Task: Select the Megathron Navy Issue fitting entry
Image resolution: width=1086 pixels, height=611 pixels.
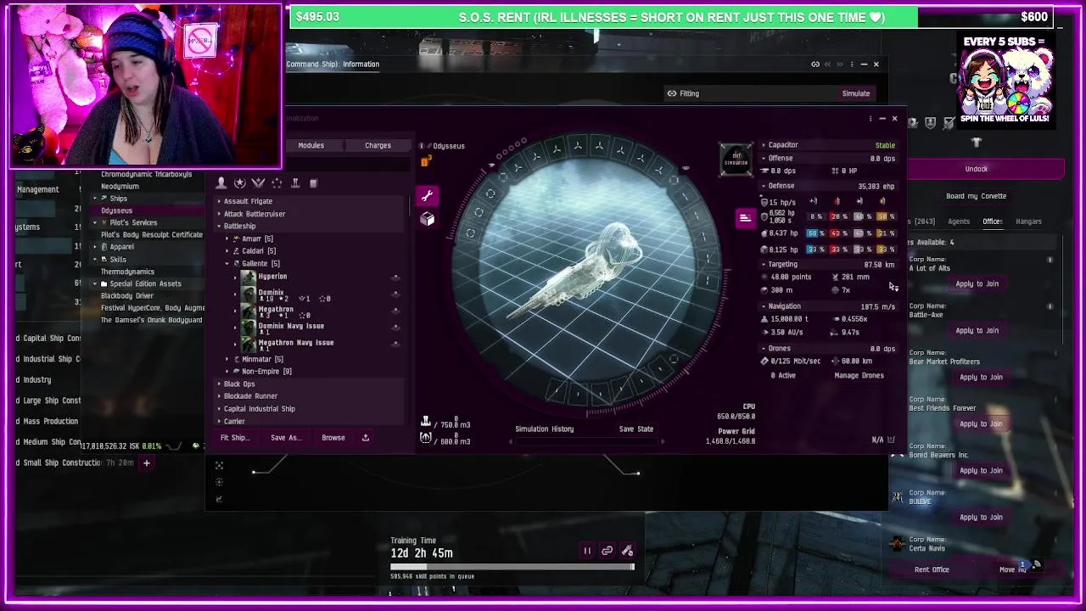Action: 295,343
